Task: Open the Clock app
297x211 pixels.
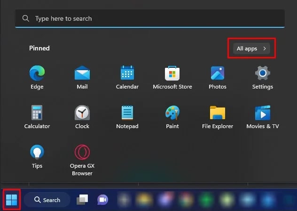Action: [x=82, y=117]
